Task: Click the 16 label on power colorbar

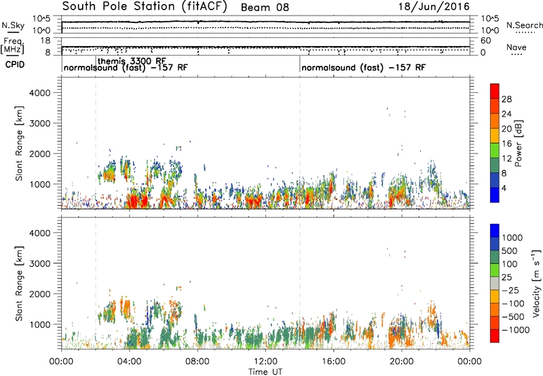Action: click(x=506, y=144)
